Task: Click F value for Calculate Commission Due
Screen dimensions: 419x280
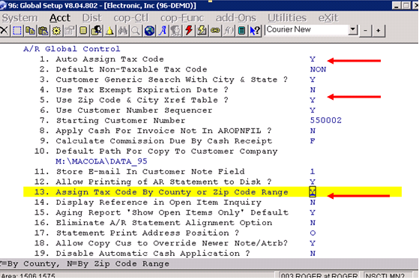Action: tap(313, 141)
